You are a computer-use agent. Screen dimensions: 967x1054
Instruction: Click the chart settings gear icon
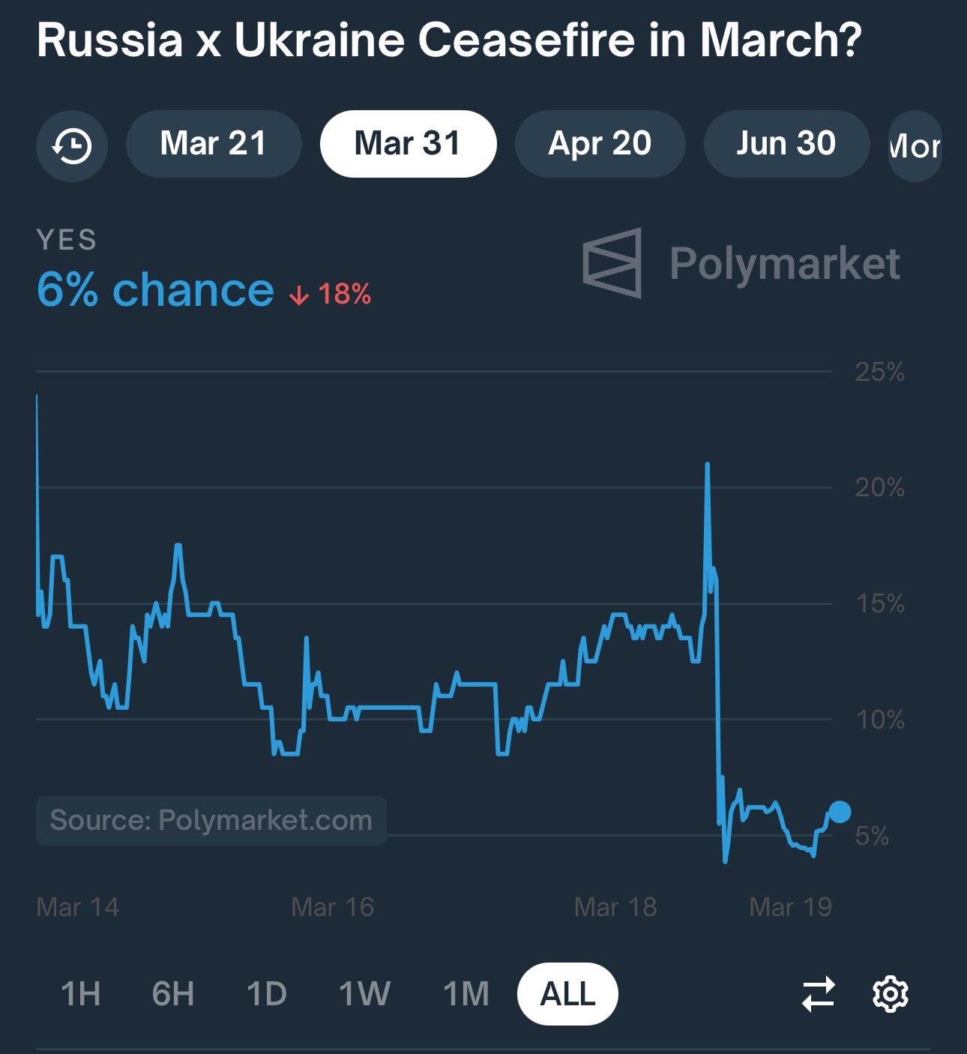click(x=891, y=994)
